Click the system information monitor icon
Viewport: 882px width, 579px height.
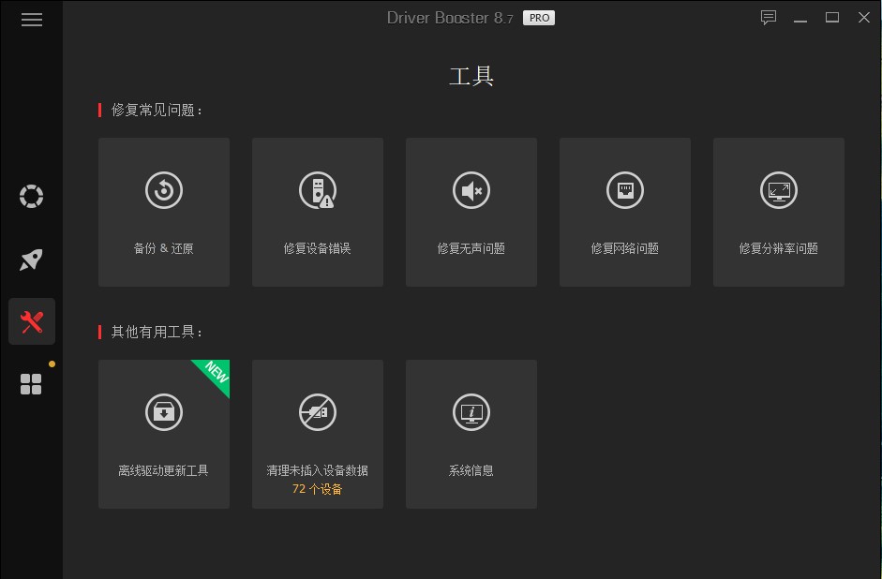(471, 412)
